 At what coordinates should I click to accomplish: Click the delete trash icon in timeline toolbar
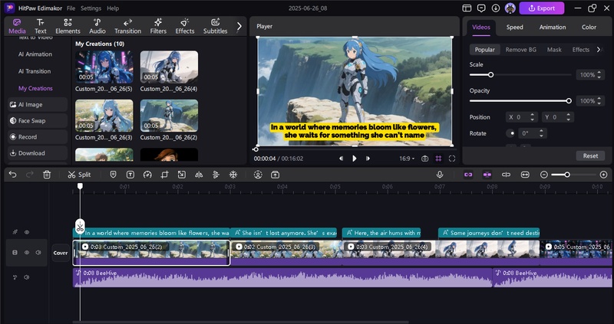pos(47,175)
